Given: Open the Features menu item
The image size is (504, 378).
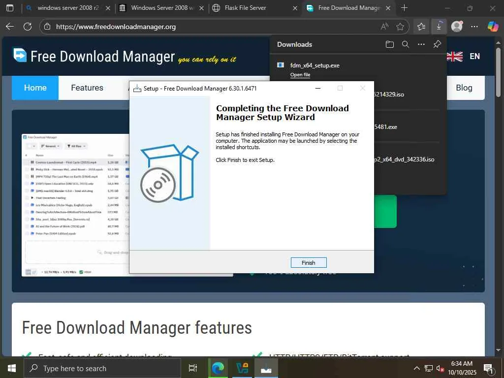Looking at the screenshot, I should point(87,88).
